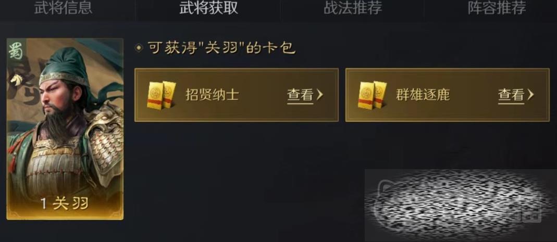
Task: Select the 群雄逐鹿 pack name label
Action: (x=423, y=95)
